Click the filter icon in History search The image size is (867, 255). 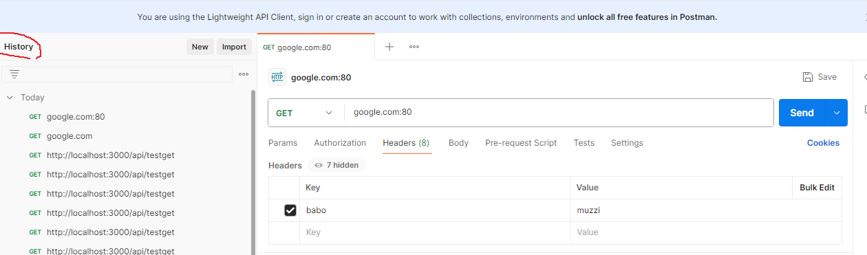(14, 74)
